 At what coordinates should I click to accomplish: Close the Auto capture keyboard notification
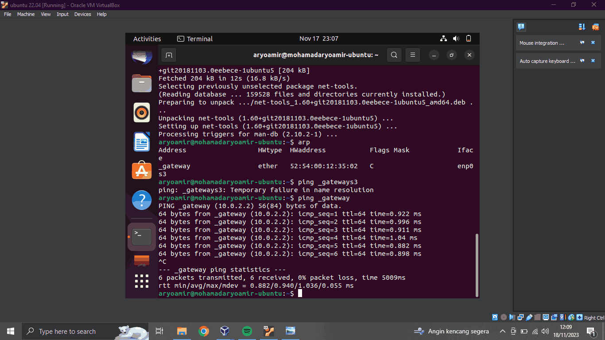[x=593, y=61]
